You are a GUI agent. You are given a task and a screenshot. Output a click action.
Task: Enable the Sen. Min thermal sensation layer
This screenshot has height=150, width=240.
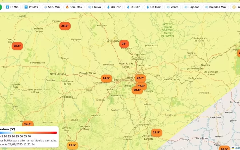tap(52, 7)
